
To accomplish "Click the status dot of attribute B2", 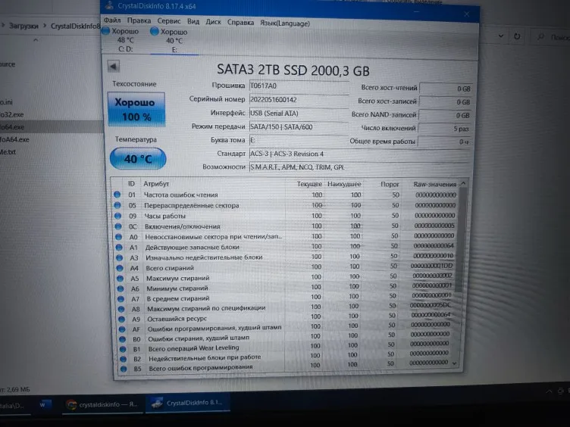I will [123, 359].
